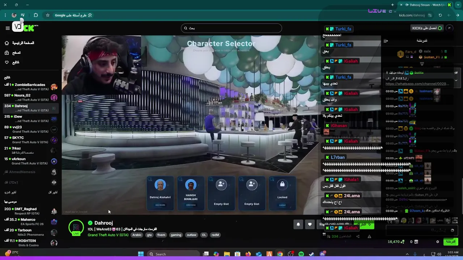463x260 pixels.
Task: Click the get KICKs button
Action: point(427,28)
